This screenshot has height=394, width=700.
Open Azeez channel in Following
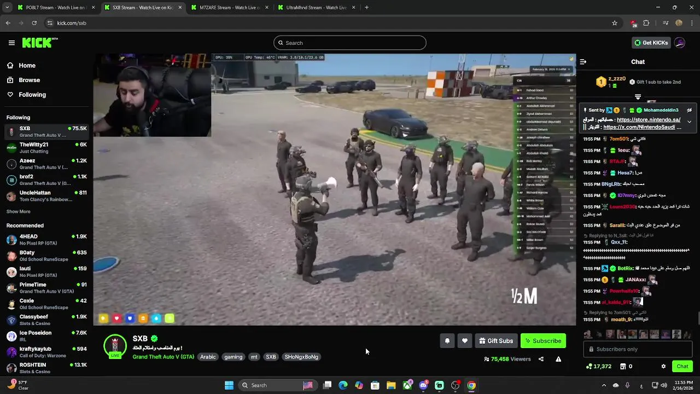(46, 164)
